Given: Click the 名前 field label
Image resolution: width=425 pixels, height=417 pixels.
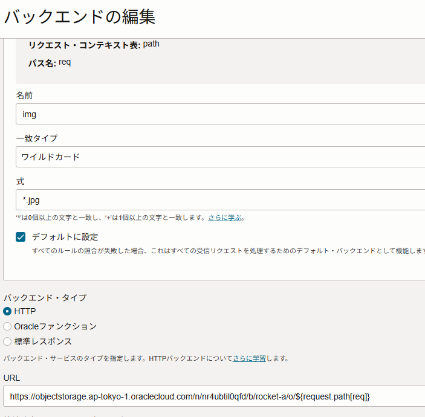Looking at the screenshot, I should 24,95.
